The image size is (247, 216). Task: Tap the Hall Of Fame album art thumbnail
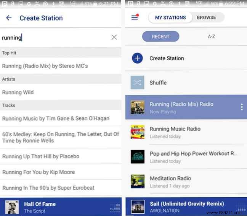(12, 207)
